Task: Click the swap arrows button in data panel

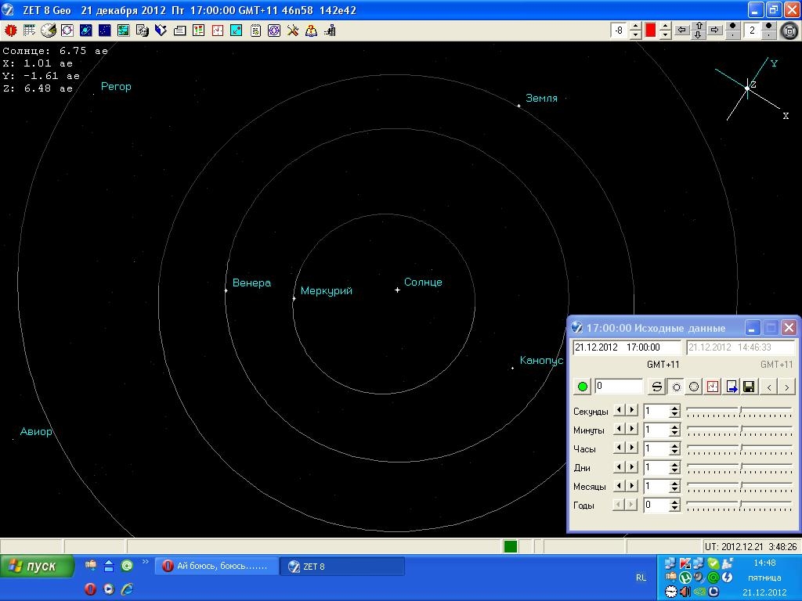Action: [x=657, y=387]
